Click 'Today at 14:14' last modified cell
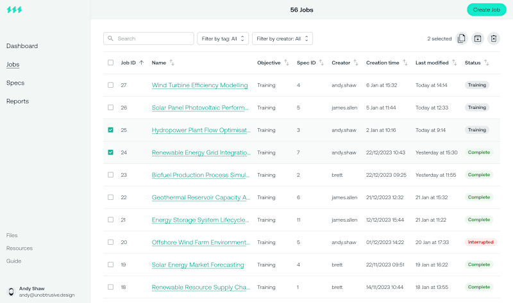This screenshot has height=303, width=513. pyautogui.click(x=431, y=85)
